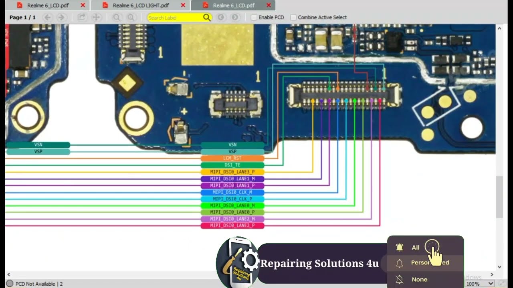513x288 pixels.
Task: Select the orange LCM_RST signal label
Action: click(x=232, y=158)
